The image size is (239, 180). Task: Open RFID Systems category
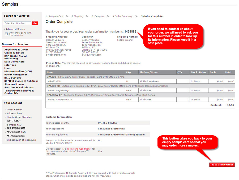click(x=13, y=78)
